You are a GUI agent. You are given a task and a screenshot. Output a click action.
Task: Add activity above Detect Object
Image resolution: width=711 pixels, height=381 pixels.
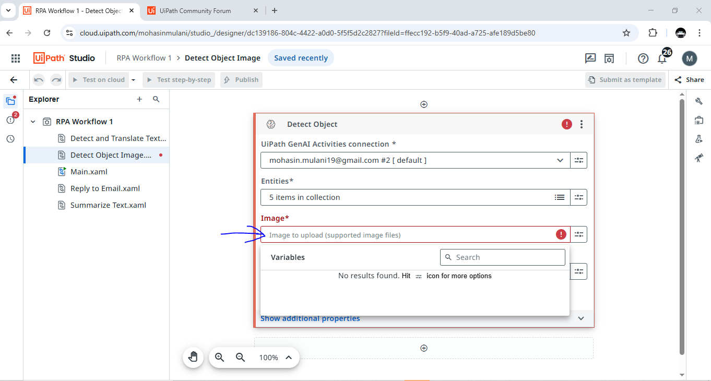424,104
